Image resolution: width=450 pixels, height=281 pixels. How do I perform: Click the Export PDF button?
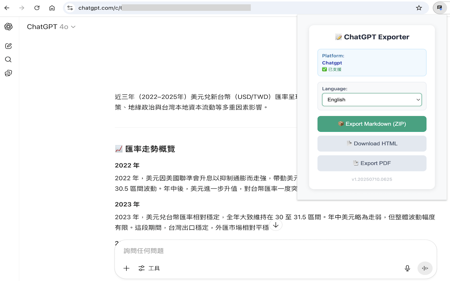[x=372, y=163]
